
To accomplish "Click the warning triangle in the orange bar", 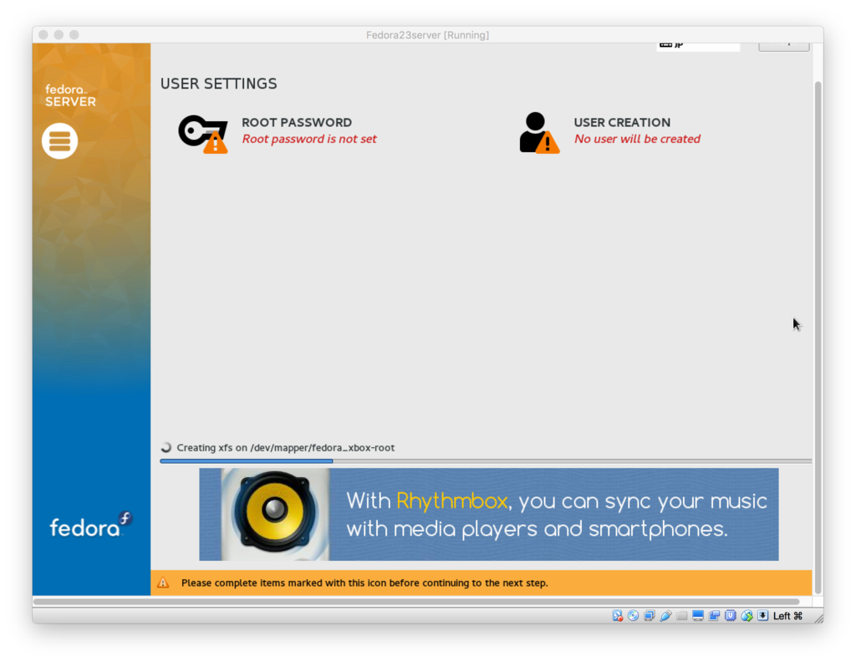I will click(163, 583).
